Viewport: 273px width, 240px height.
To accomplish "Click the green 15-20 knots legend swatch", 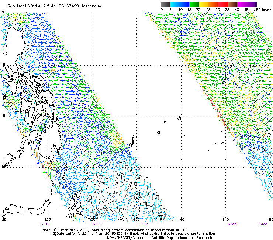I will pos(194,4).
